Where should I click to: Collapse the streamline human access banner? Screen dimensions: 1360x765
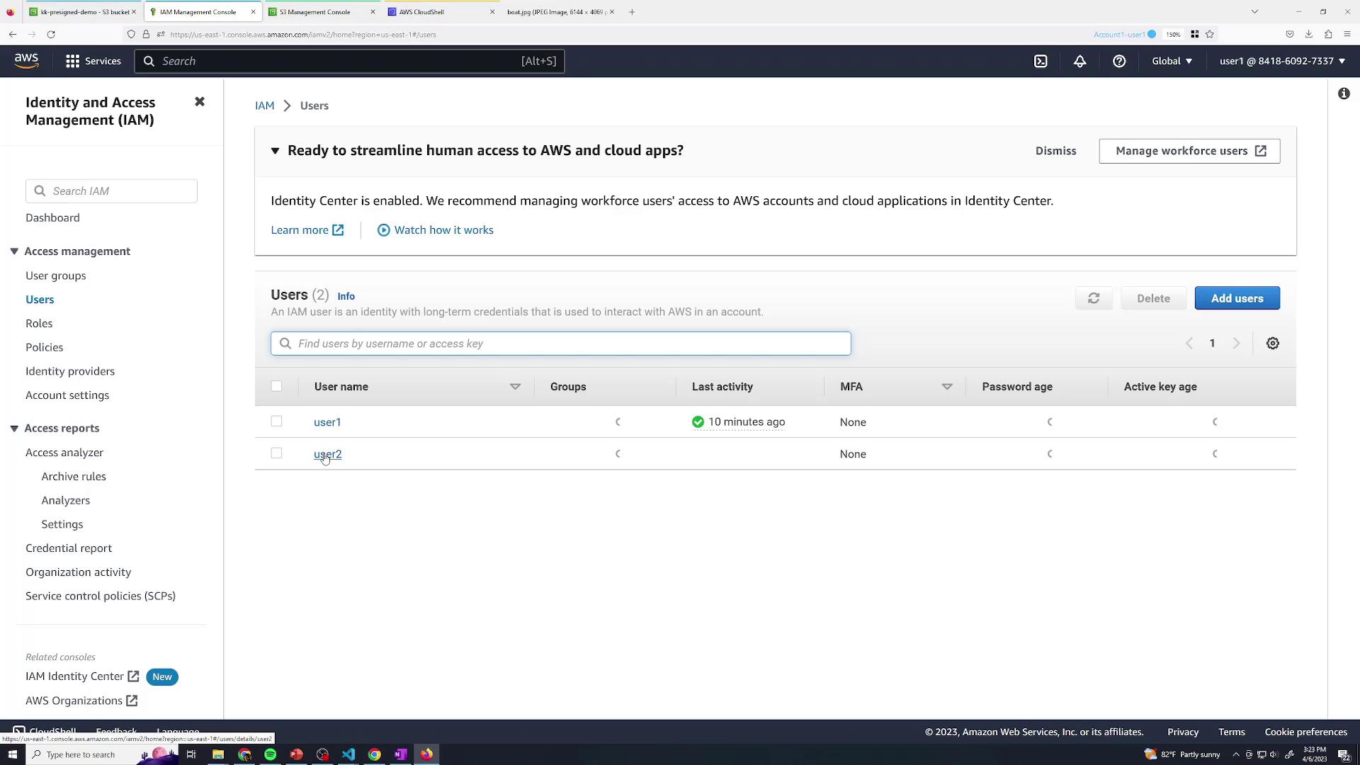tap(275, 151)
